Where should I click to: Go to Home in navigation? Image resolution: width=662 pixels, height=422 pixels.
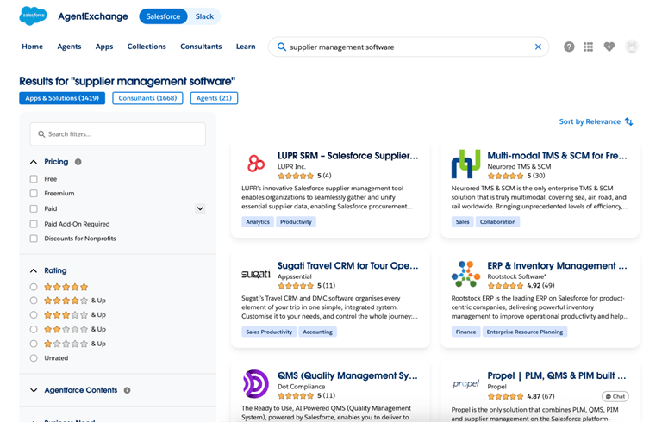[x=33, y=47]
